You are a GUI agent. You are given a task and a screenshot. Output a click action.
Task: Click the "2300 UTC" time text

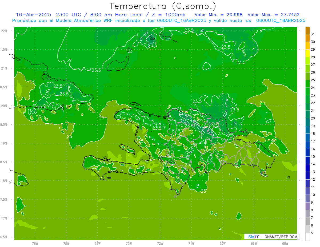coord(68,15)
